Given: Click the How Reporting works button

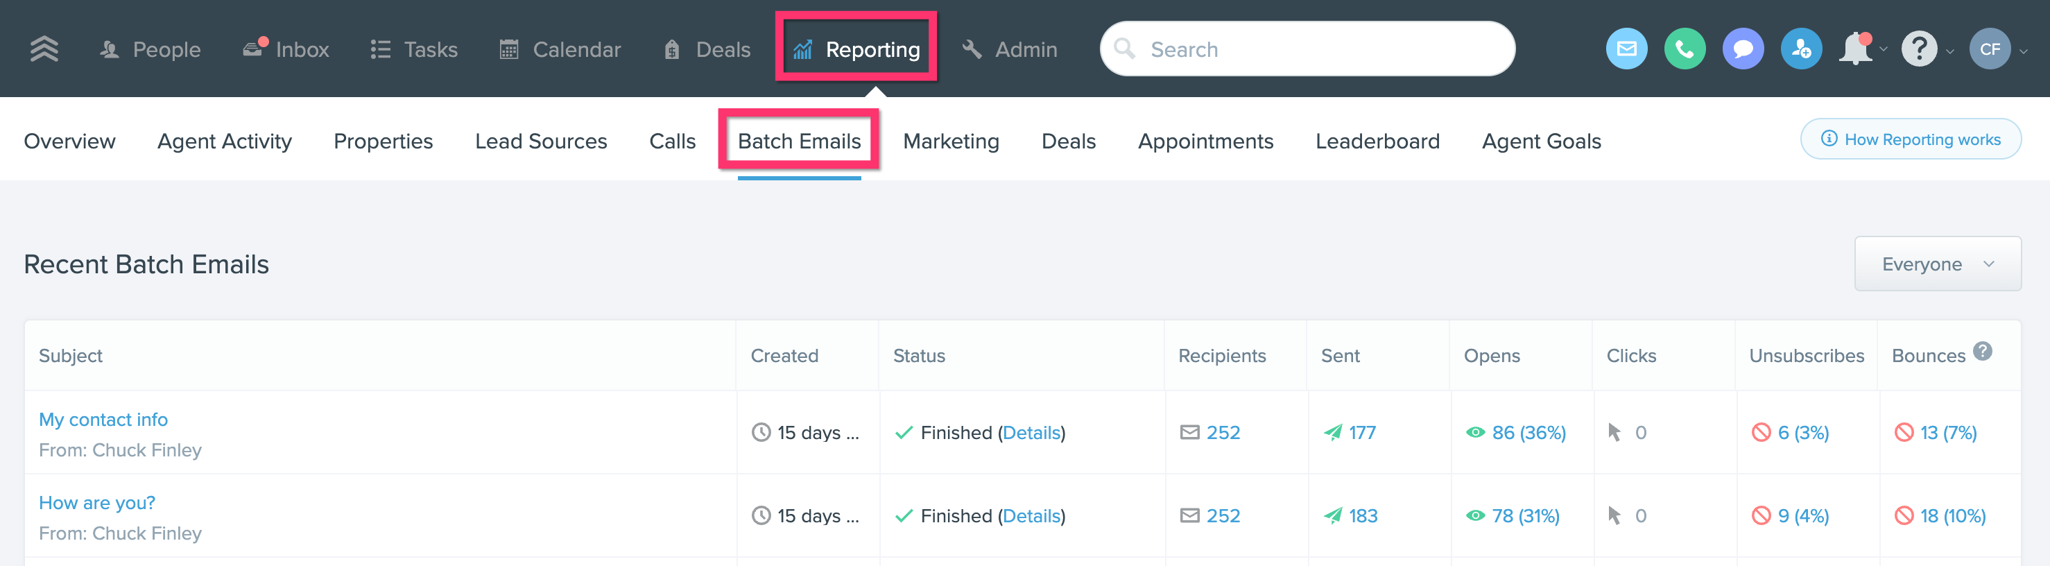Looking at the screenshot, I should pyautogui.click(x=1911, y=139).
